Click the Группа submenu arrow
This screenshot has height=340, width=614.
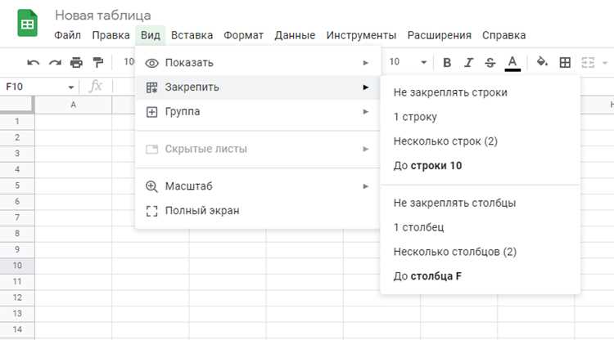click(365, 112)
